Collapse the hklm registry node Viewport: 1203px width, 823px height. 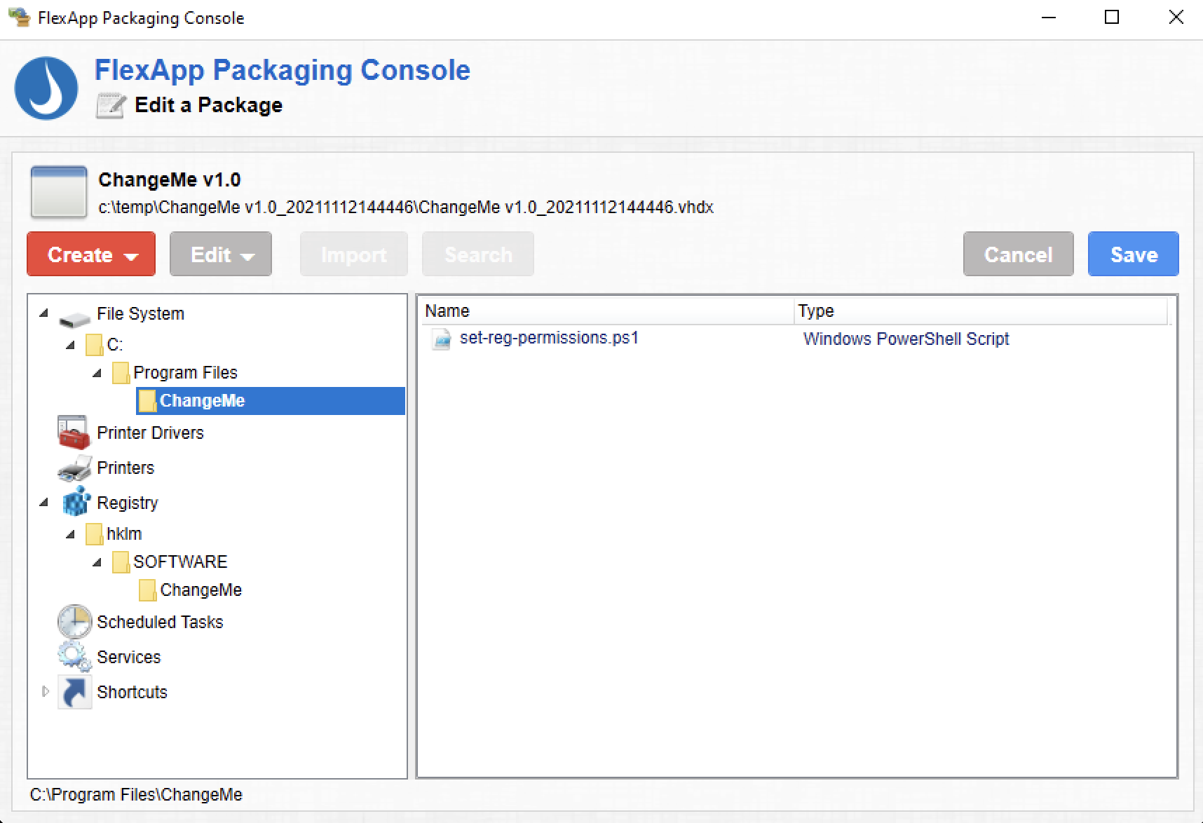[70, 534]
